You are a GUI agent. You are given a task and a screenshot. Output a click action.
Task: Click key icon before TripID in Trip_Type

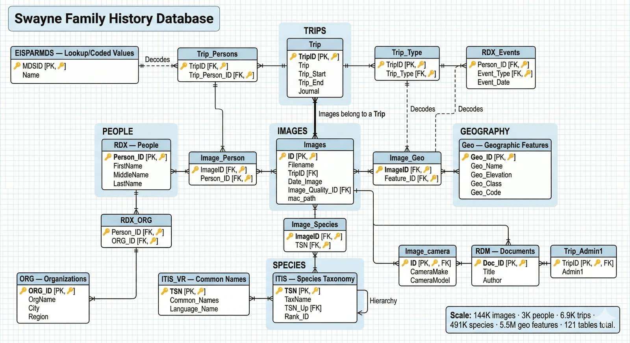[381, 64]
